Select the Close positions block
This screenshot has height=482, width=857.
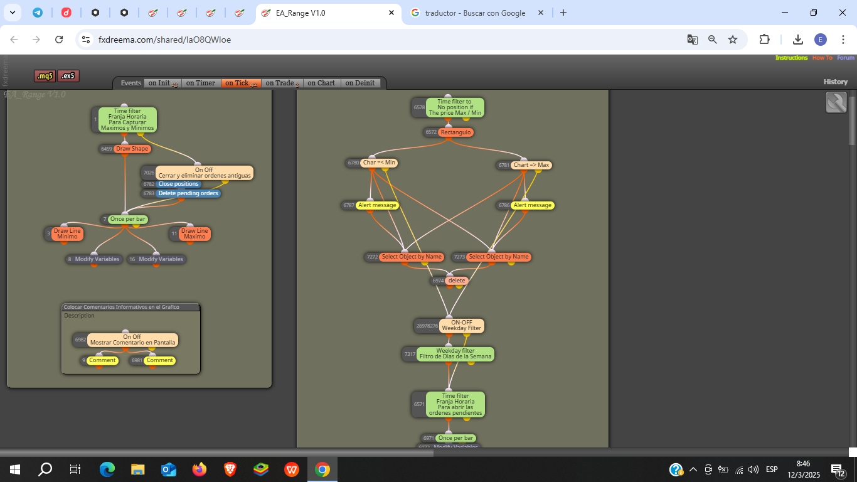click(x=179, y=184)
